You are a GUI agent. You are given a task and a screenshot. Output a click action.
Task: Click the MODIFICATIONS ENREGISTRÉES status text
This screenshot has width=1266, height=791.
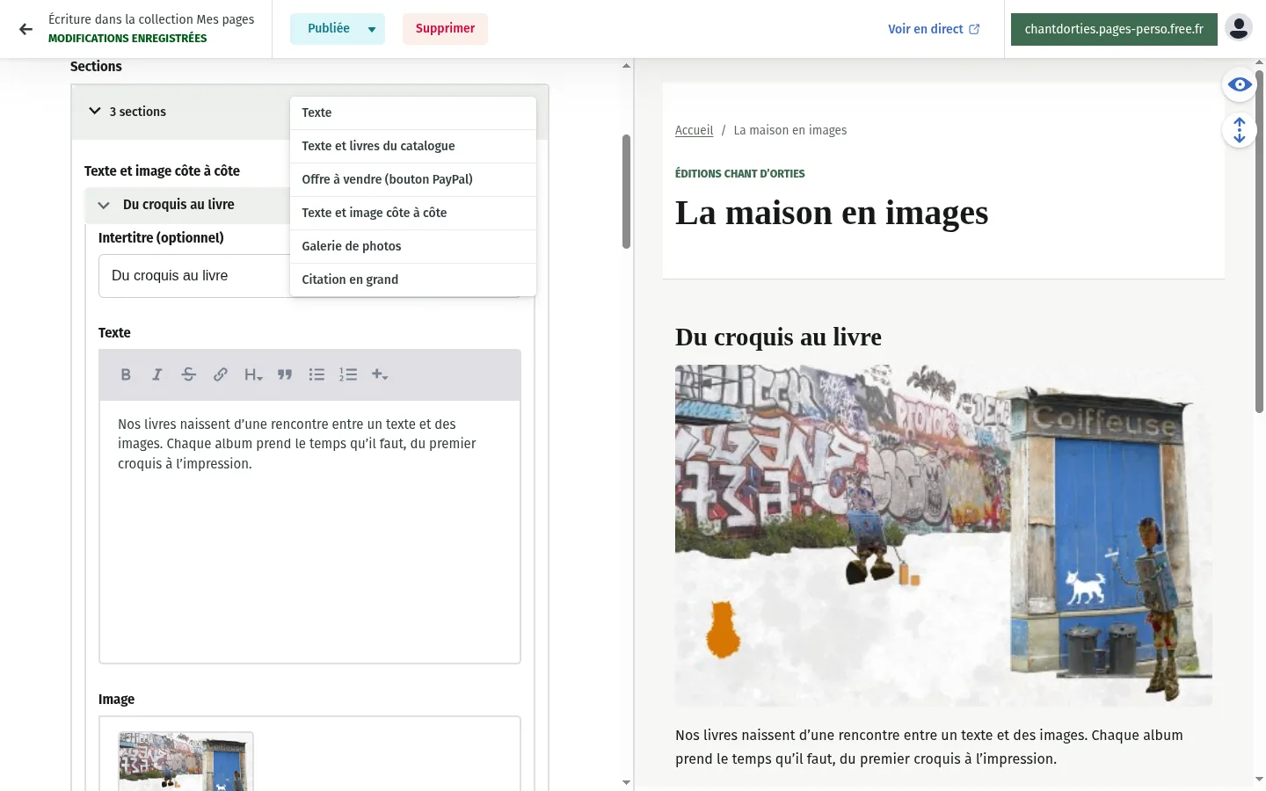127,39
